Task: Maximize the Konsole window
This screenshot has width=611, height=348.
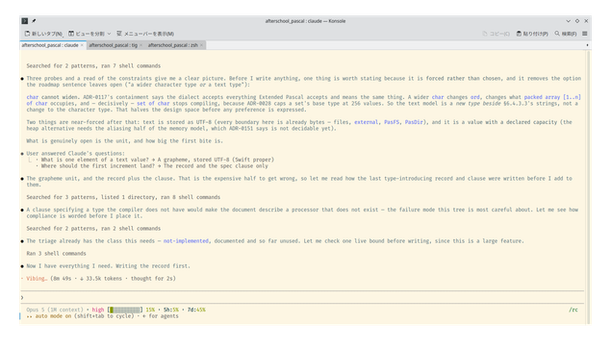Action: click(577, 21)
